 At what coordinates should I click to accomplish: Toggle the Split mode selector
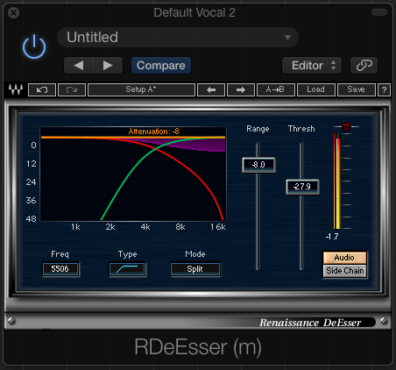coord(195,269)
